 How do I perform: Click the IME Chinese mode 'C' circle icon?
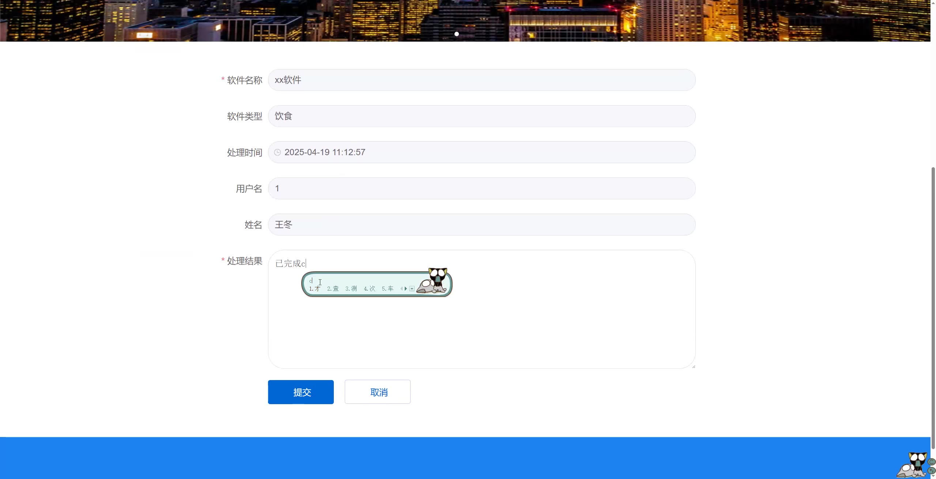click(x=932, y=462)
